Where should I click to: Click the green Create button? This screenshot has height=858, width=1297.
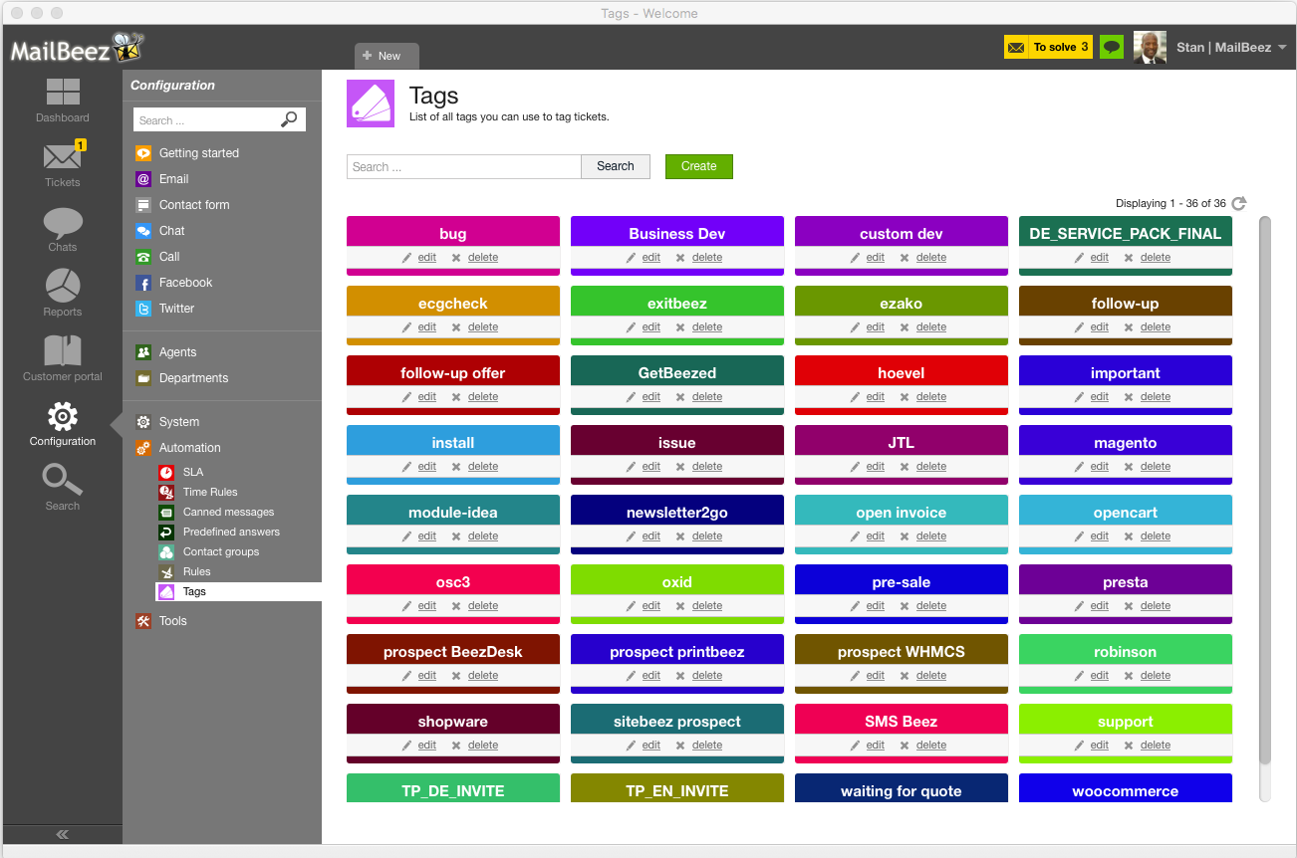699,166
